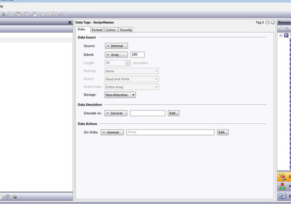Close the left navigation pane with X
Screen dimensions: 291x204
tap(70, 22)
